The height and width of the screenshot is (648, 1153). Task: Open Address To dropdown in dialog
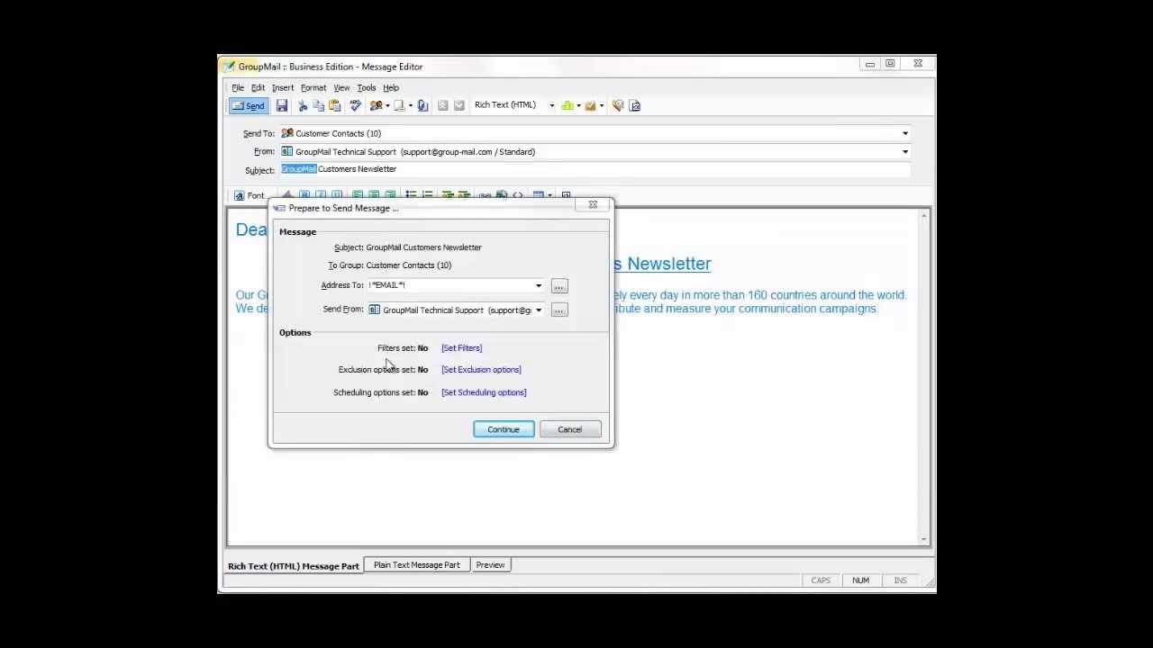(x=539, y=286)
